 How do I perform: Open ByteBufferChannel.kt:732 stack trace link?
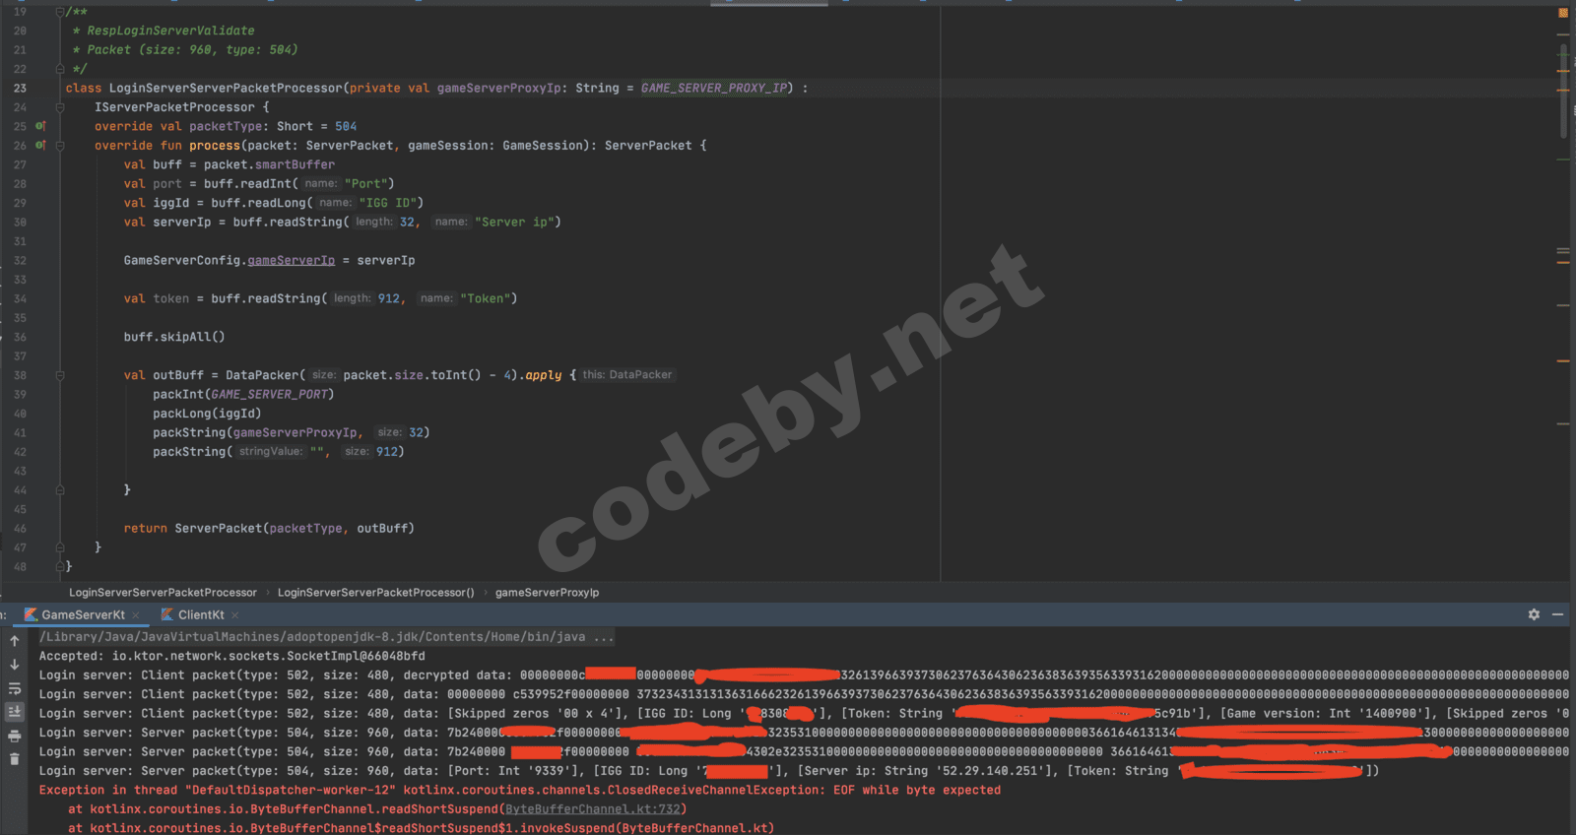tap(593, 809)
